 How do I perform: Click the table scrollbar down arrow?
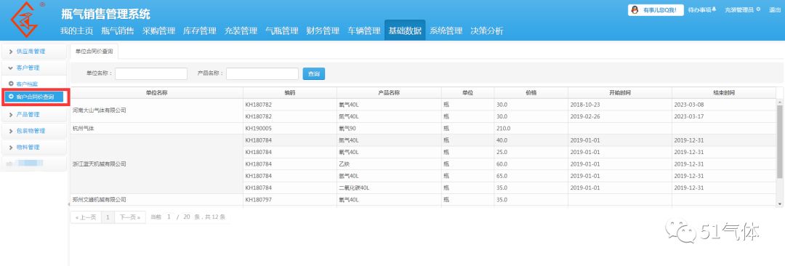(x=780, y=204)
